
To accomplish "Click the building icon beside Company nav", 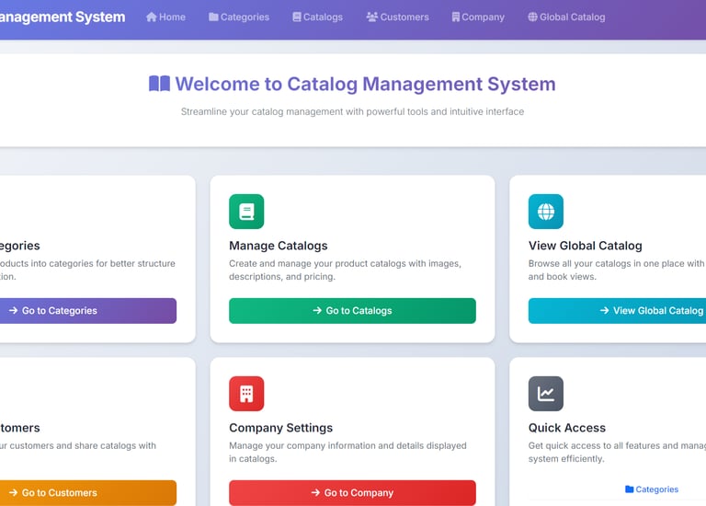I will point(456,17).
